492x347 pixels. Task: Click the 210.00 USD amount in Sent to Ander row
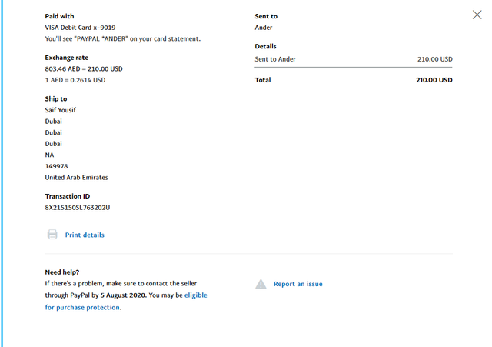pyautogui.click(x=435, y=59)
